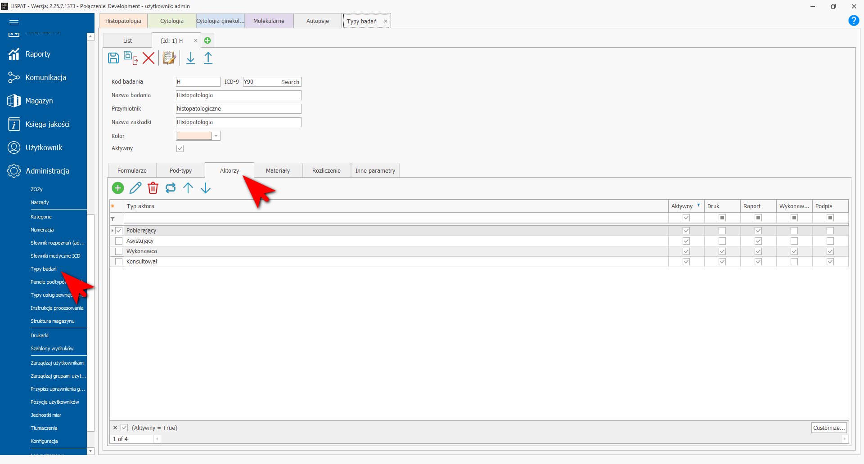This screenshot has width=864, height=464.
Task: Click the red X delete icon
Action: tap(148, 58)
